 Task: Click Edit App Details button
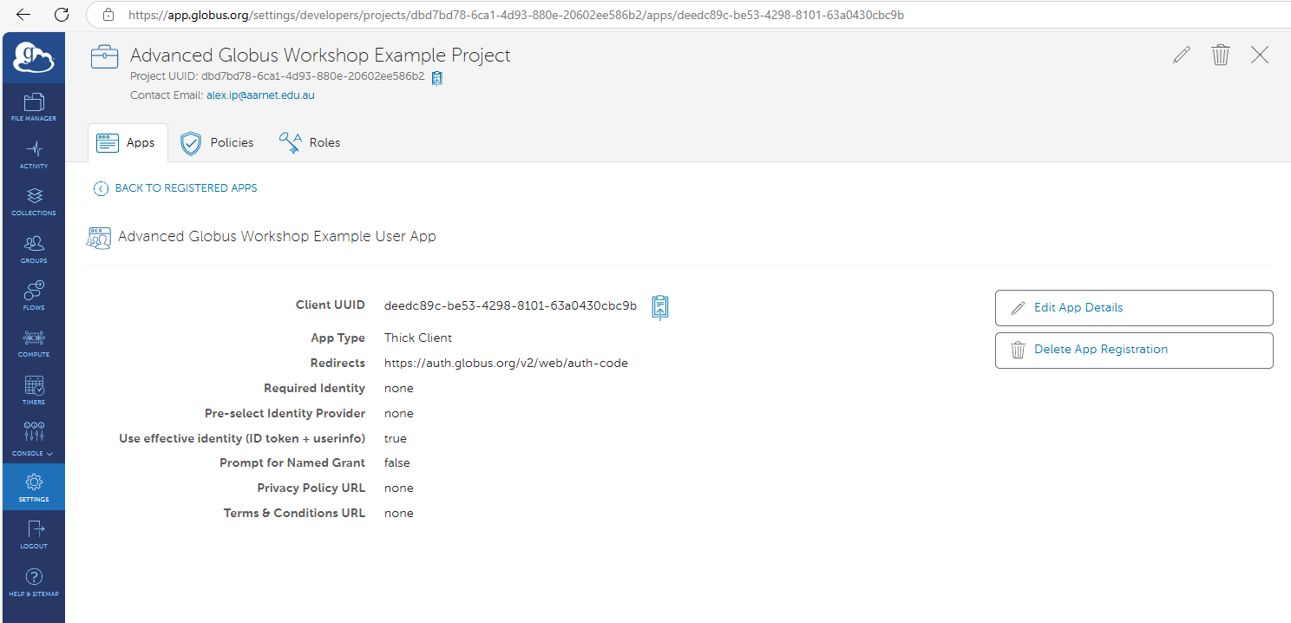1133,308
